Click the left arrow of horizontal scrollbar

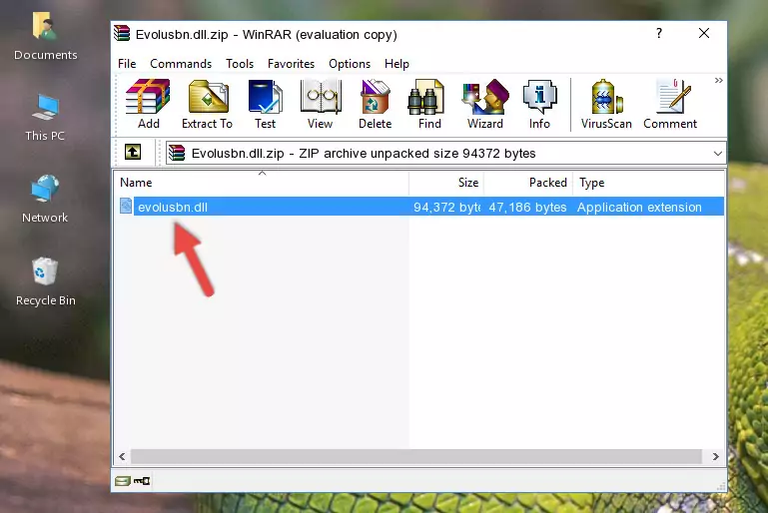coord(122,456)
